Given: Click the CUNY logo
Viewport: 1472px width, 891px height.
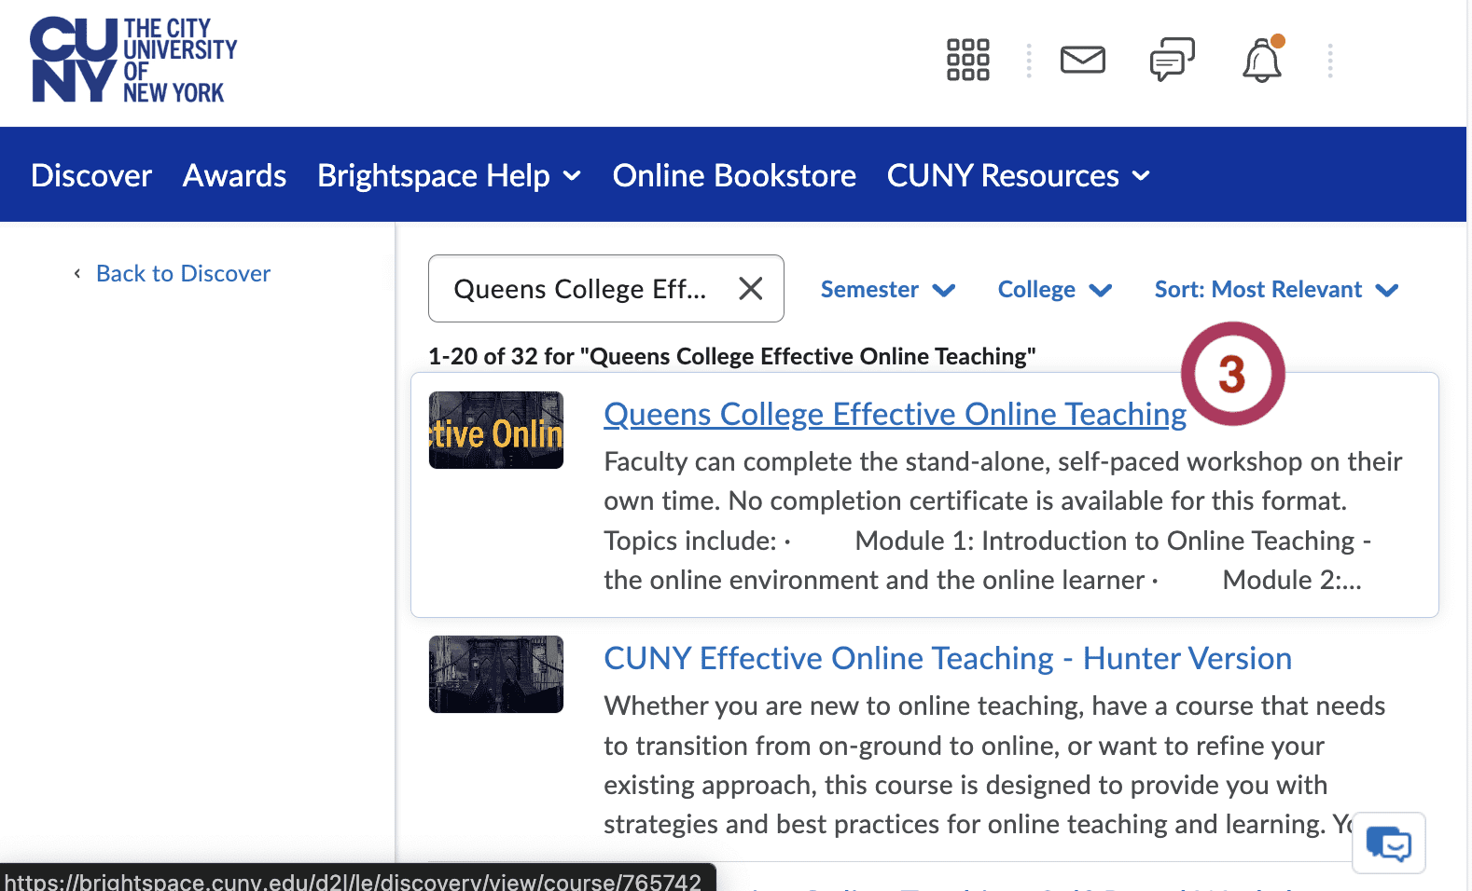Looking at the screenshot, I should [134, 60].
